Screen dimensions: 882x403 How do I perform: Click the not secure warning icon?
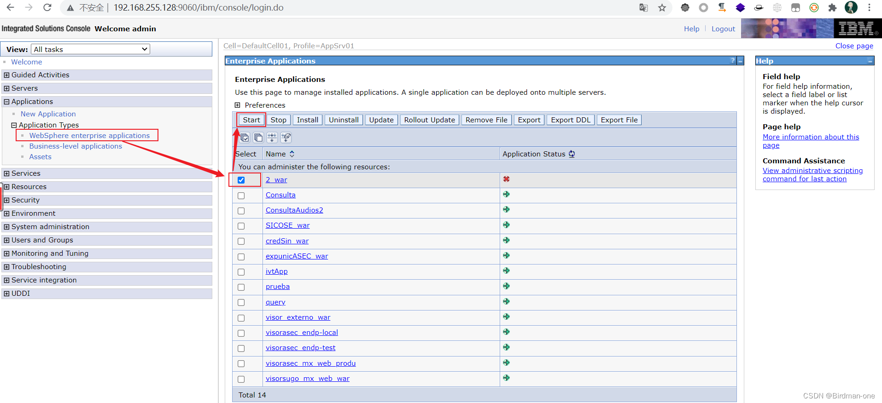pos(70,8)
